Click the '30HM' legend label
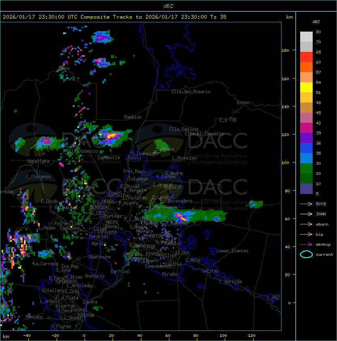The height and width of the screenshot is (341, 337). point(321,214)
